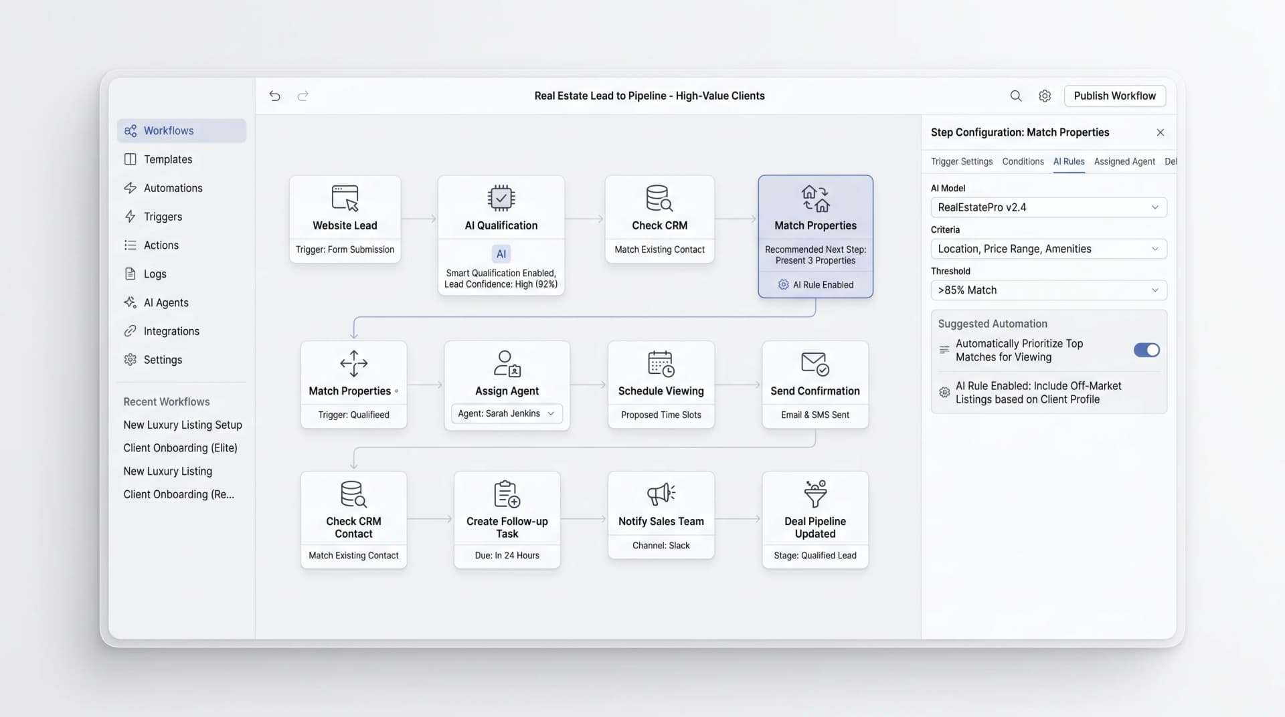Switch to the AI Rules tab
Image resolution: width=1285 pixels, height=717 pixels.
pyautogui.click(x=1068, y=161)
